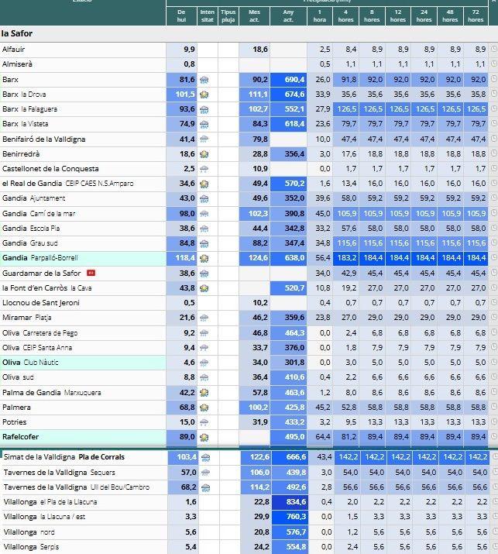This screenshot has height=554, width=498.
Task: Click the '24 hores' column header
Action: tap(424, 16)
